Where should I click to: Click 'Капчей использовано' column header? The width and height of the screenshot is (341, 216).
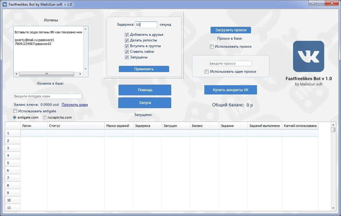[300, 126]
